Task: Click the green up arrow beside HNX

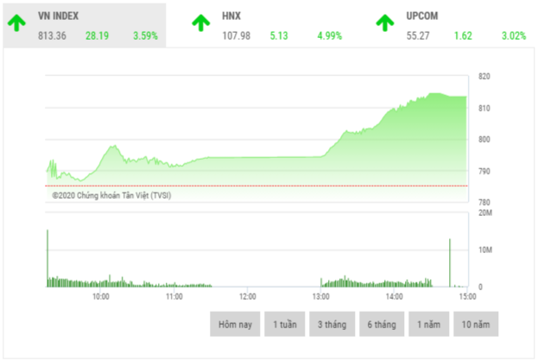Action: coord(201,23)
